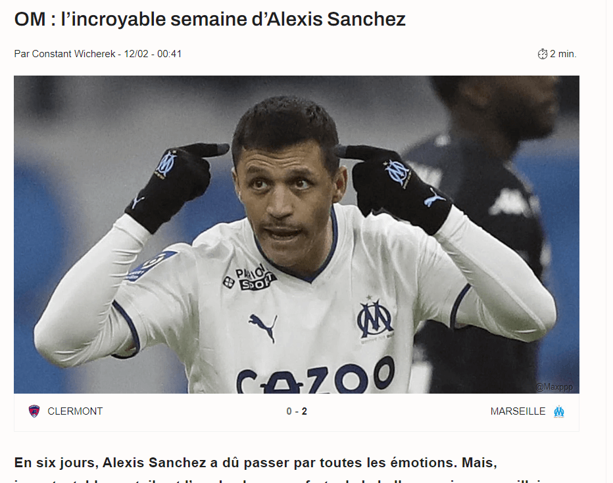613x483 pixels.
Task: Click the article headline about Alexis Sanchez
Action: click(210, 19)
